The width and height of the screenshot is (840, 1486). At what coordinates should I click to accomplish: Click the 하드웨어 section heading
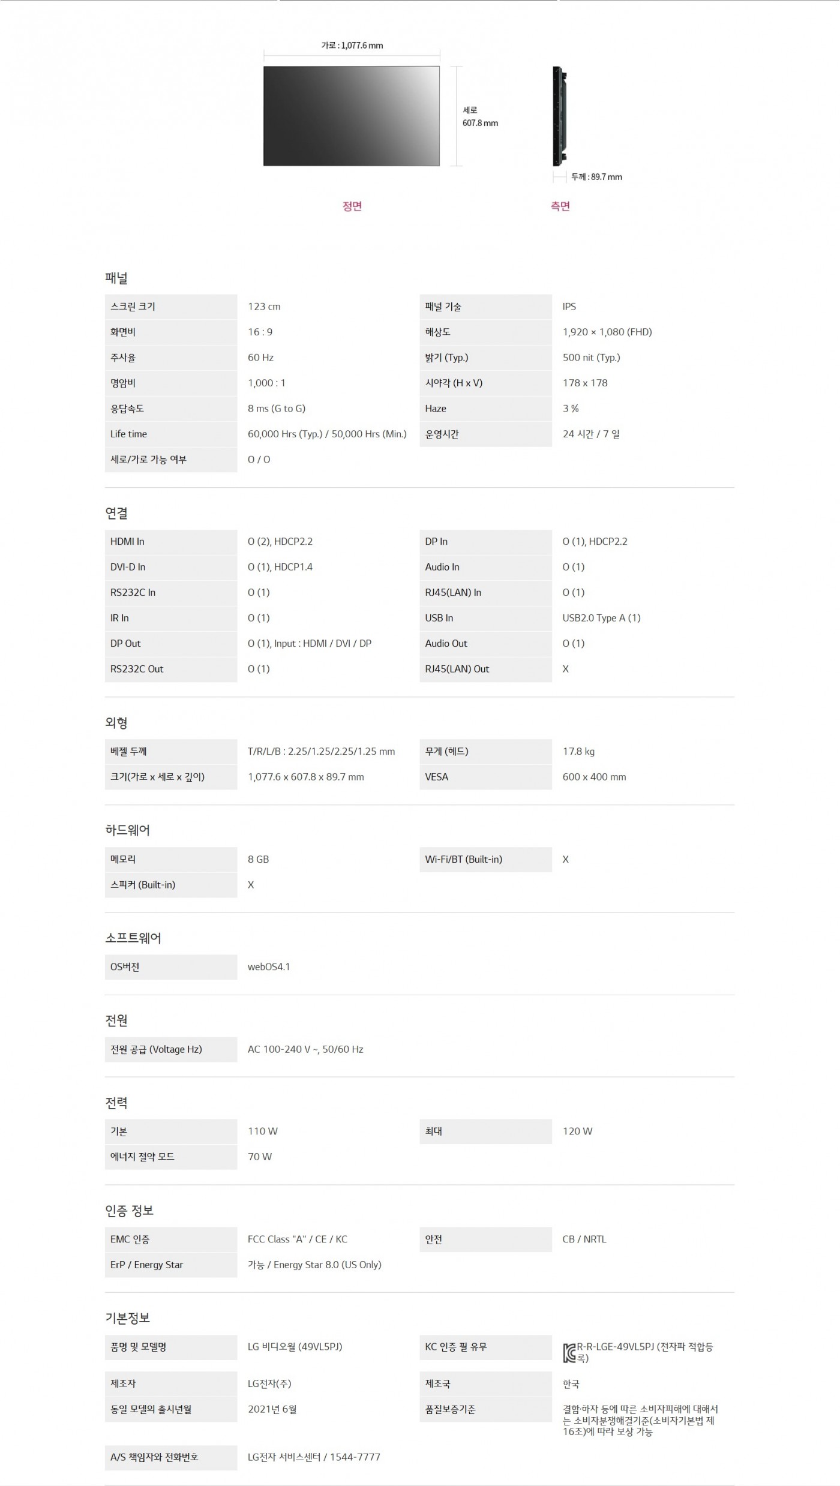(x=127, y=830)
